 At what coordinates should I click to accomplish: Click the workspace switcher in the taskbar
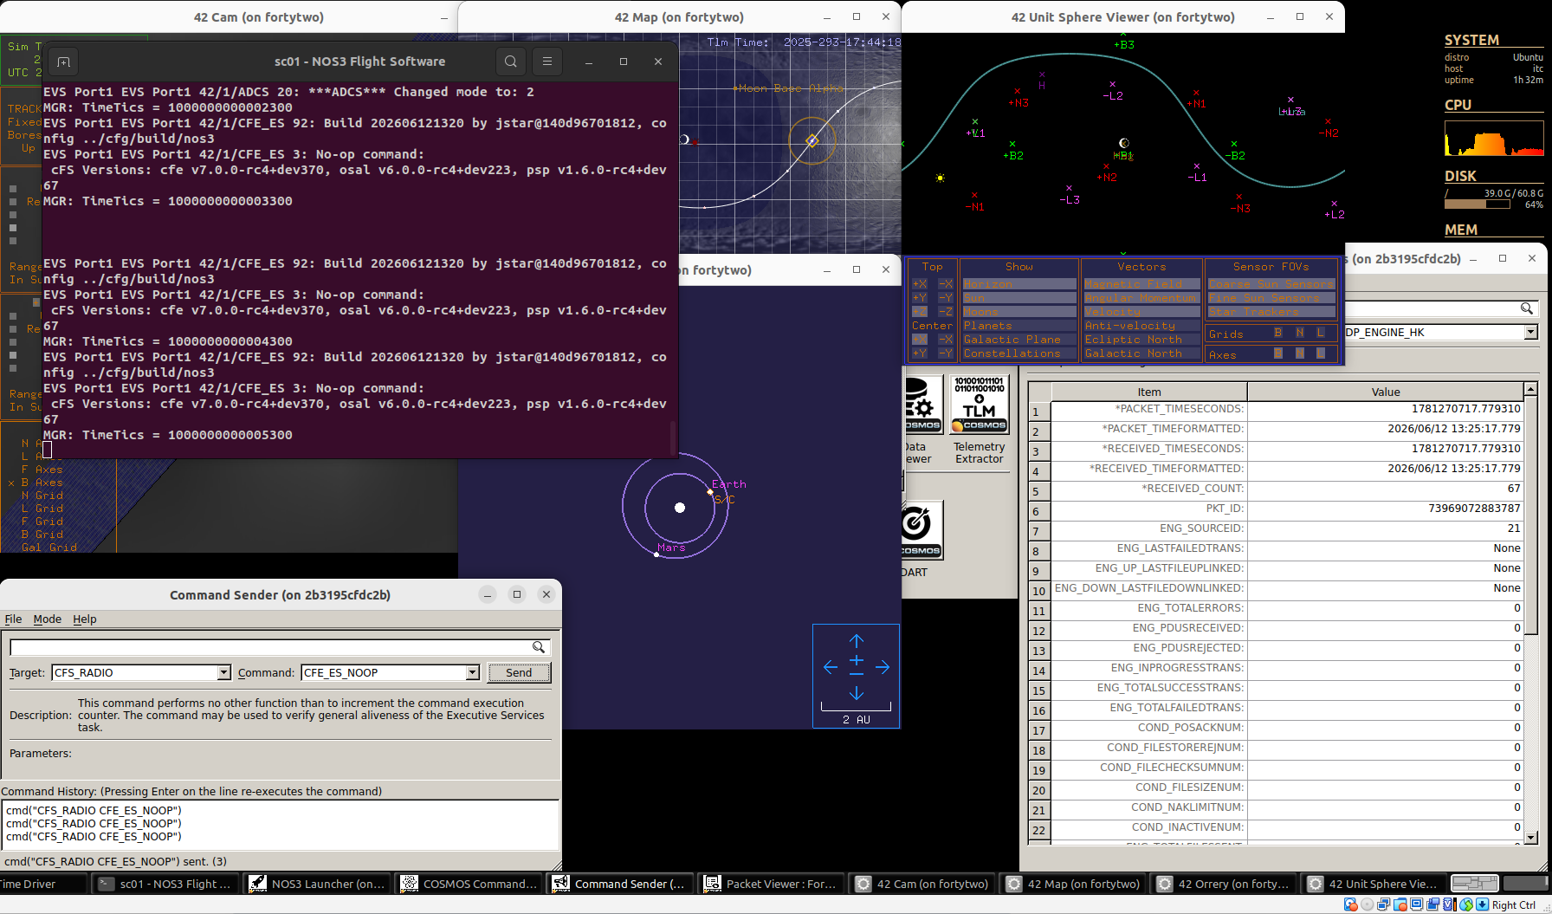click(1474, 884)
